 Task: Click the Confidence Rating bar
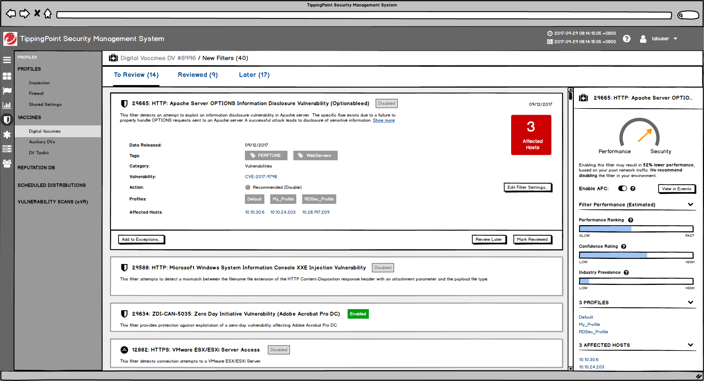(x=636, y=255)
